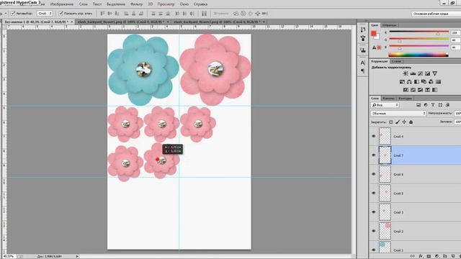Select layer row Слой 5
Screen dimensions: 461x259
415,194
